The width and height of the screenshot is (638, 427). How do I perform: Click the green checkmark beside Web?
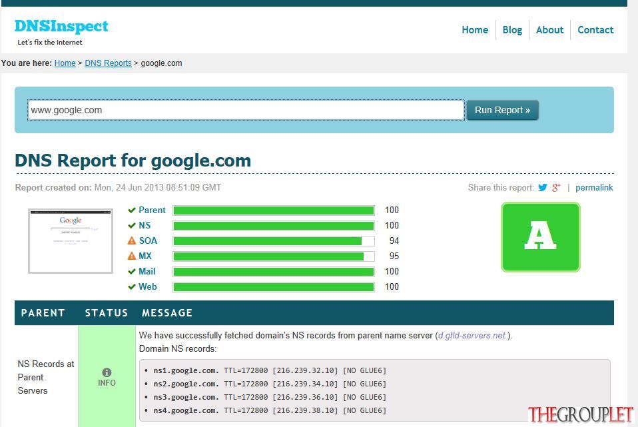131,287
